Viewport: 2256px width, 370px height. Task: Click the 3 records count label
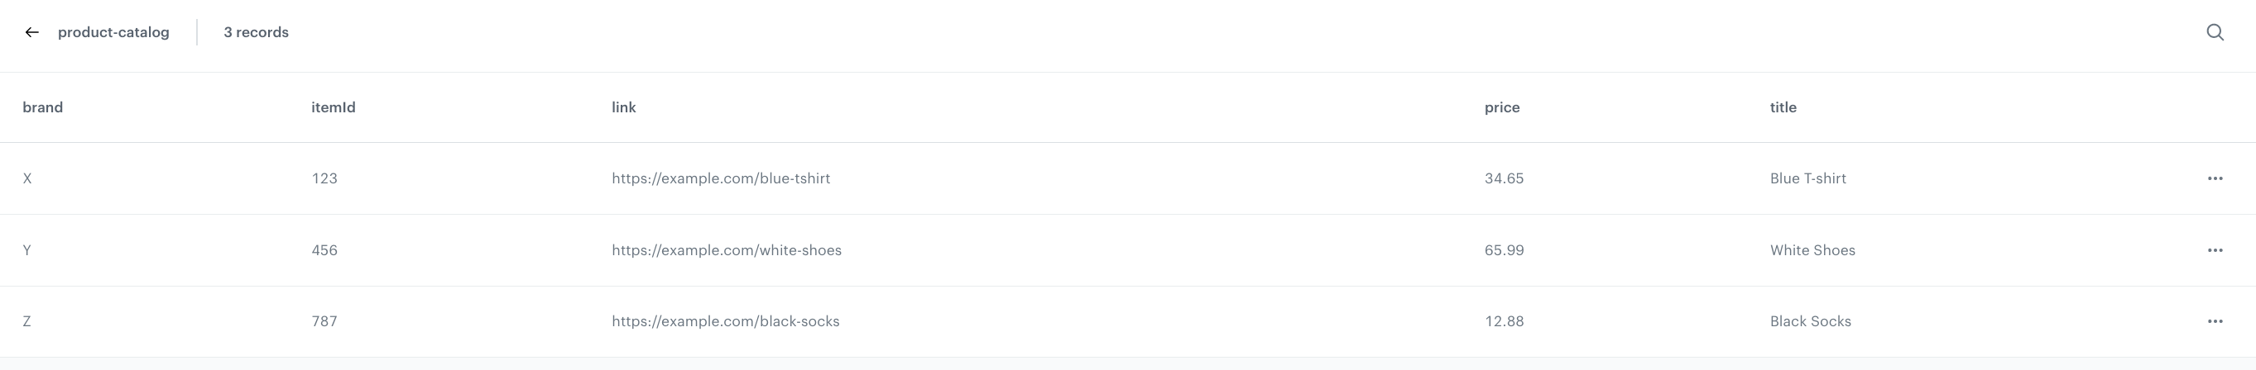(x=256, y=32)
